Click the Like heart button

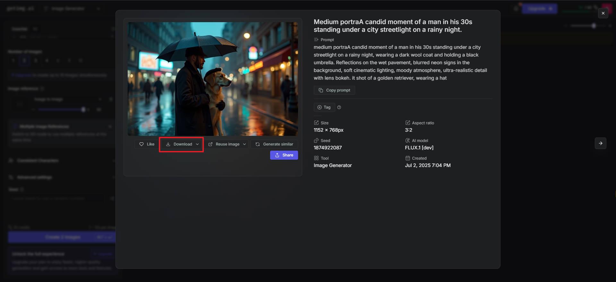pyautogui.click(x=147, y=144)
